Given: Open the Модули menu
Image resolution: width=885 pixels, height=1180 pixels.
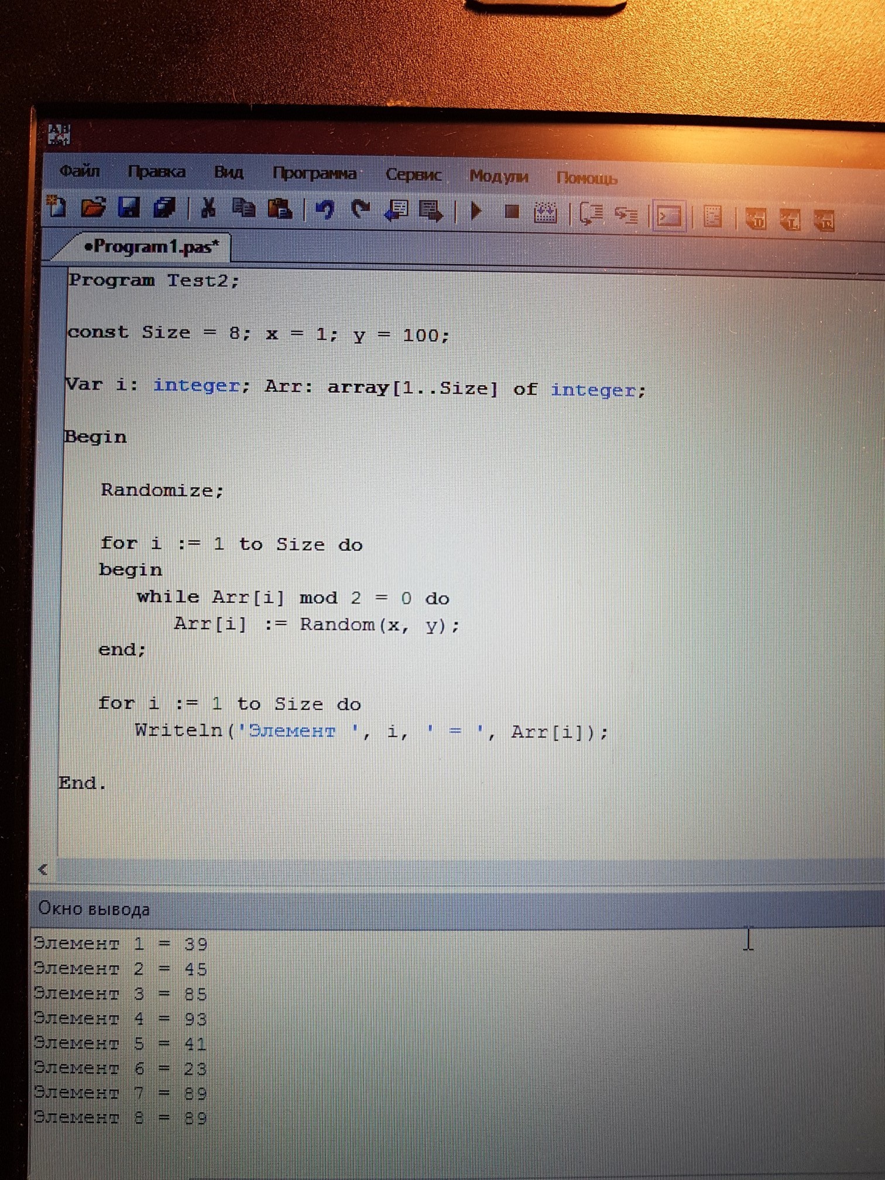Looking at the screenshot, I should click(499, 176).
